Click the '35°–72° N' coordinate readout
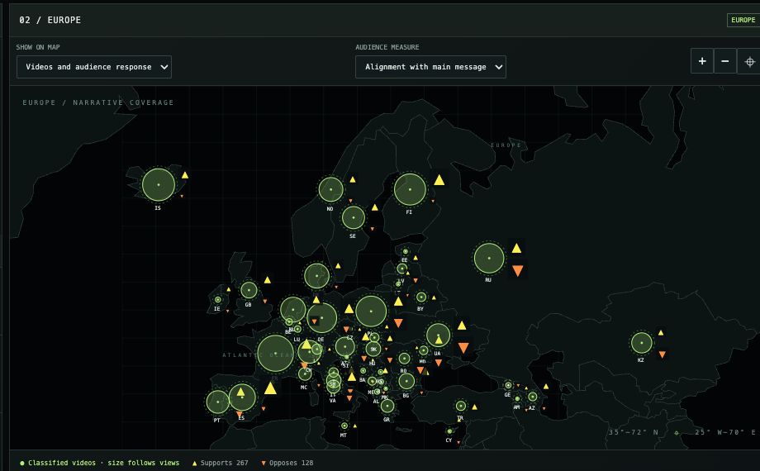Image resolution: width=760 pixels, height=471 pixels. click(634, 432)
